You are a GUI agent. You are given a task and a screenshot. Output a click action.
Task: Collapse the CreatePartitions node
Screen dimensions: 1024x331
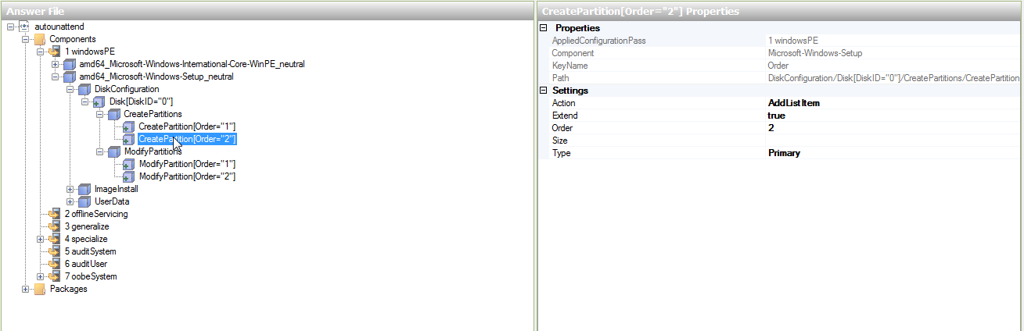[99, 114]
